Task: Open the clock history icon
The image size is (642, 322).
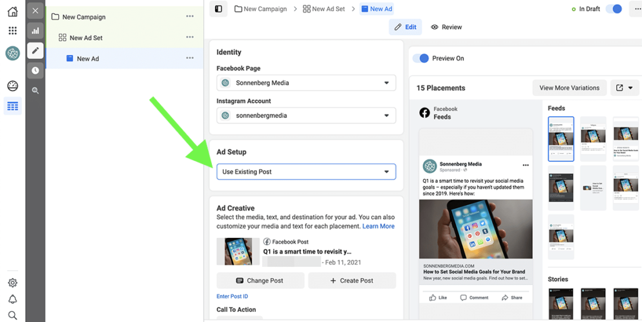Action: [x=35, y=70]
